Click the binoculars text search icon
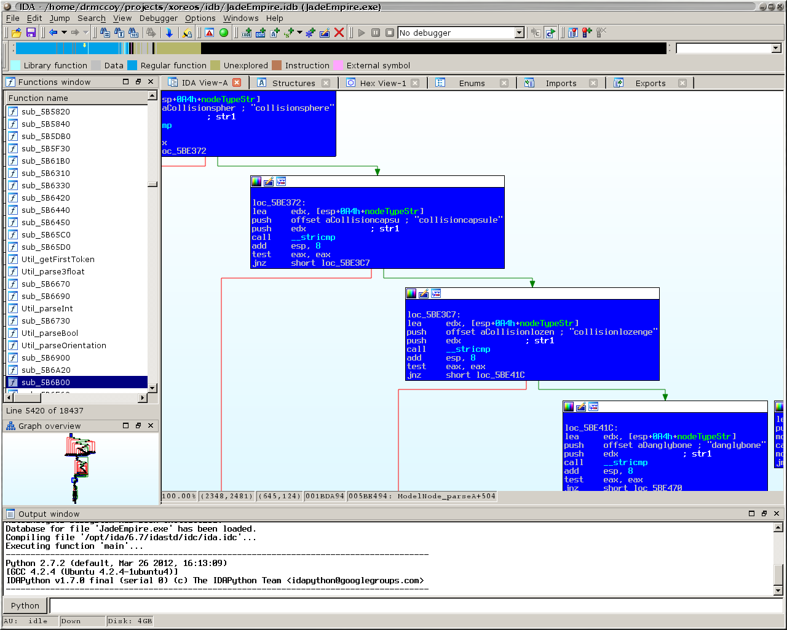The width and height of the screenshot is (787, 630). click(119, 33)
